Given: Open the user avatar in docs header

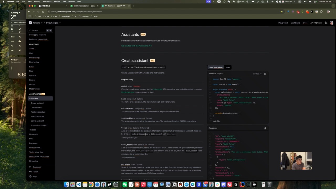Looking at the screenshot, I should [x=331, y=23].
